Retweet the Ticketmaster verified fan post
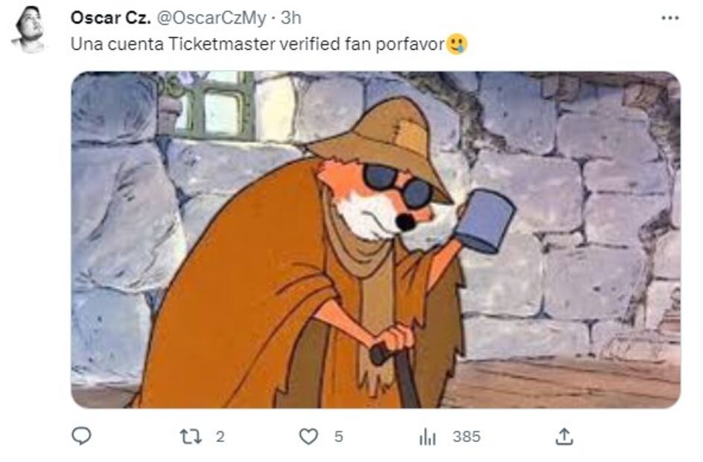This screenshot has width=703, height=462. click(x=191, y=437)
